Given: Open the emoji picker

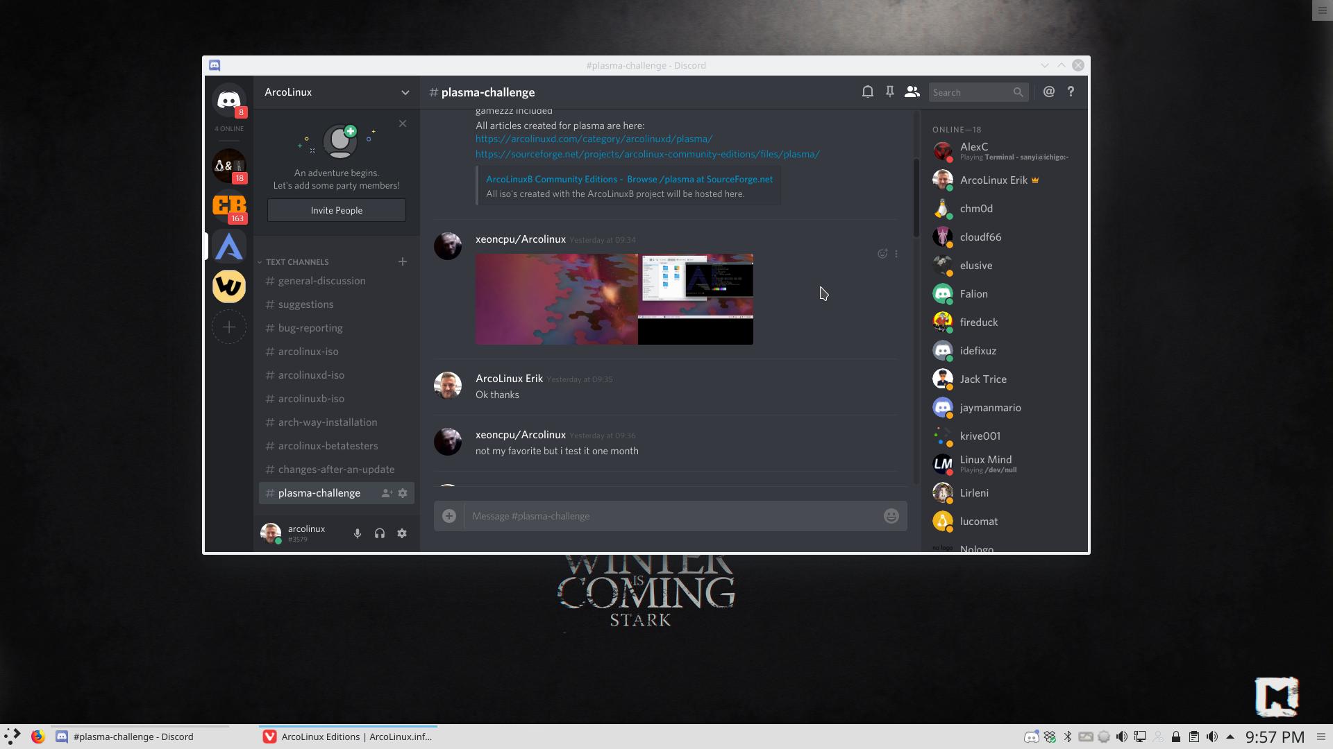Looking at the screenshot, I should click(x=891, y=516).
